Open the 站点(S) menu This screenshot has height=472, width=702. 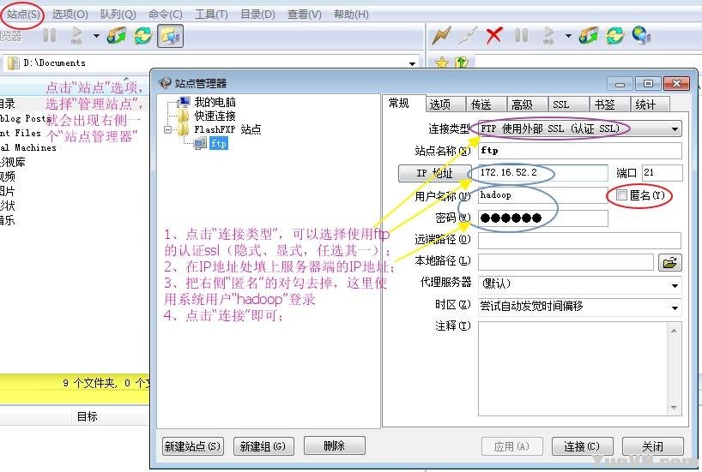23,15
